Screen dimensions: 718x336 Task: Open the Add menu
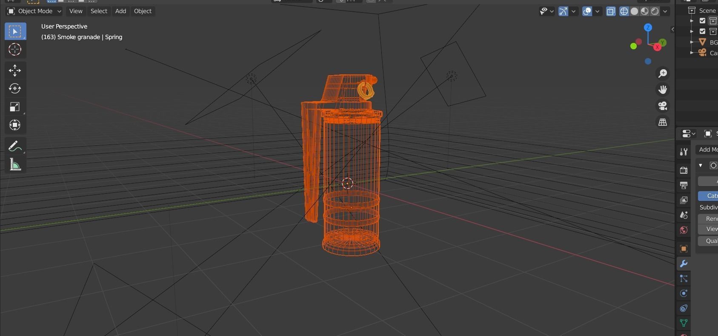click(x=120, y=11)
